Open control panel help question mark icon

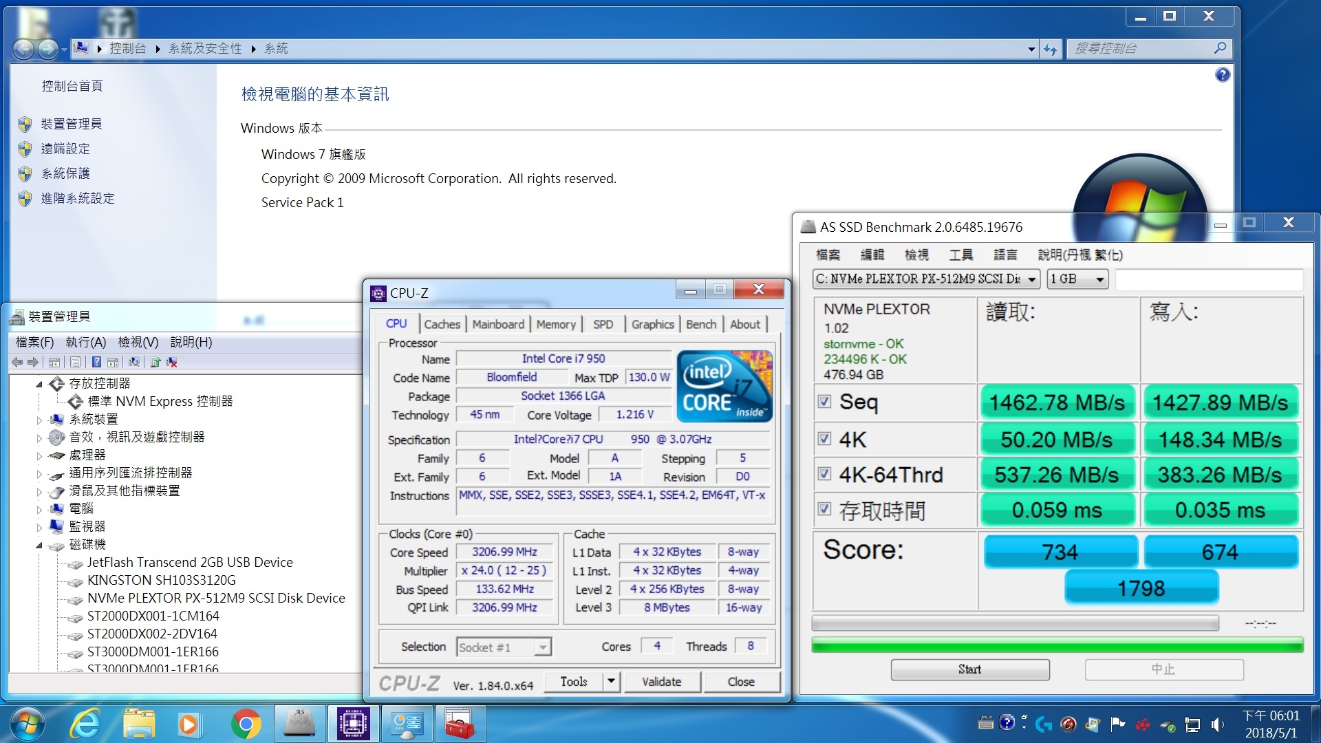point(1223,75)
